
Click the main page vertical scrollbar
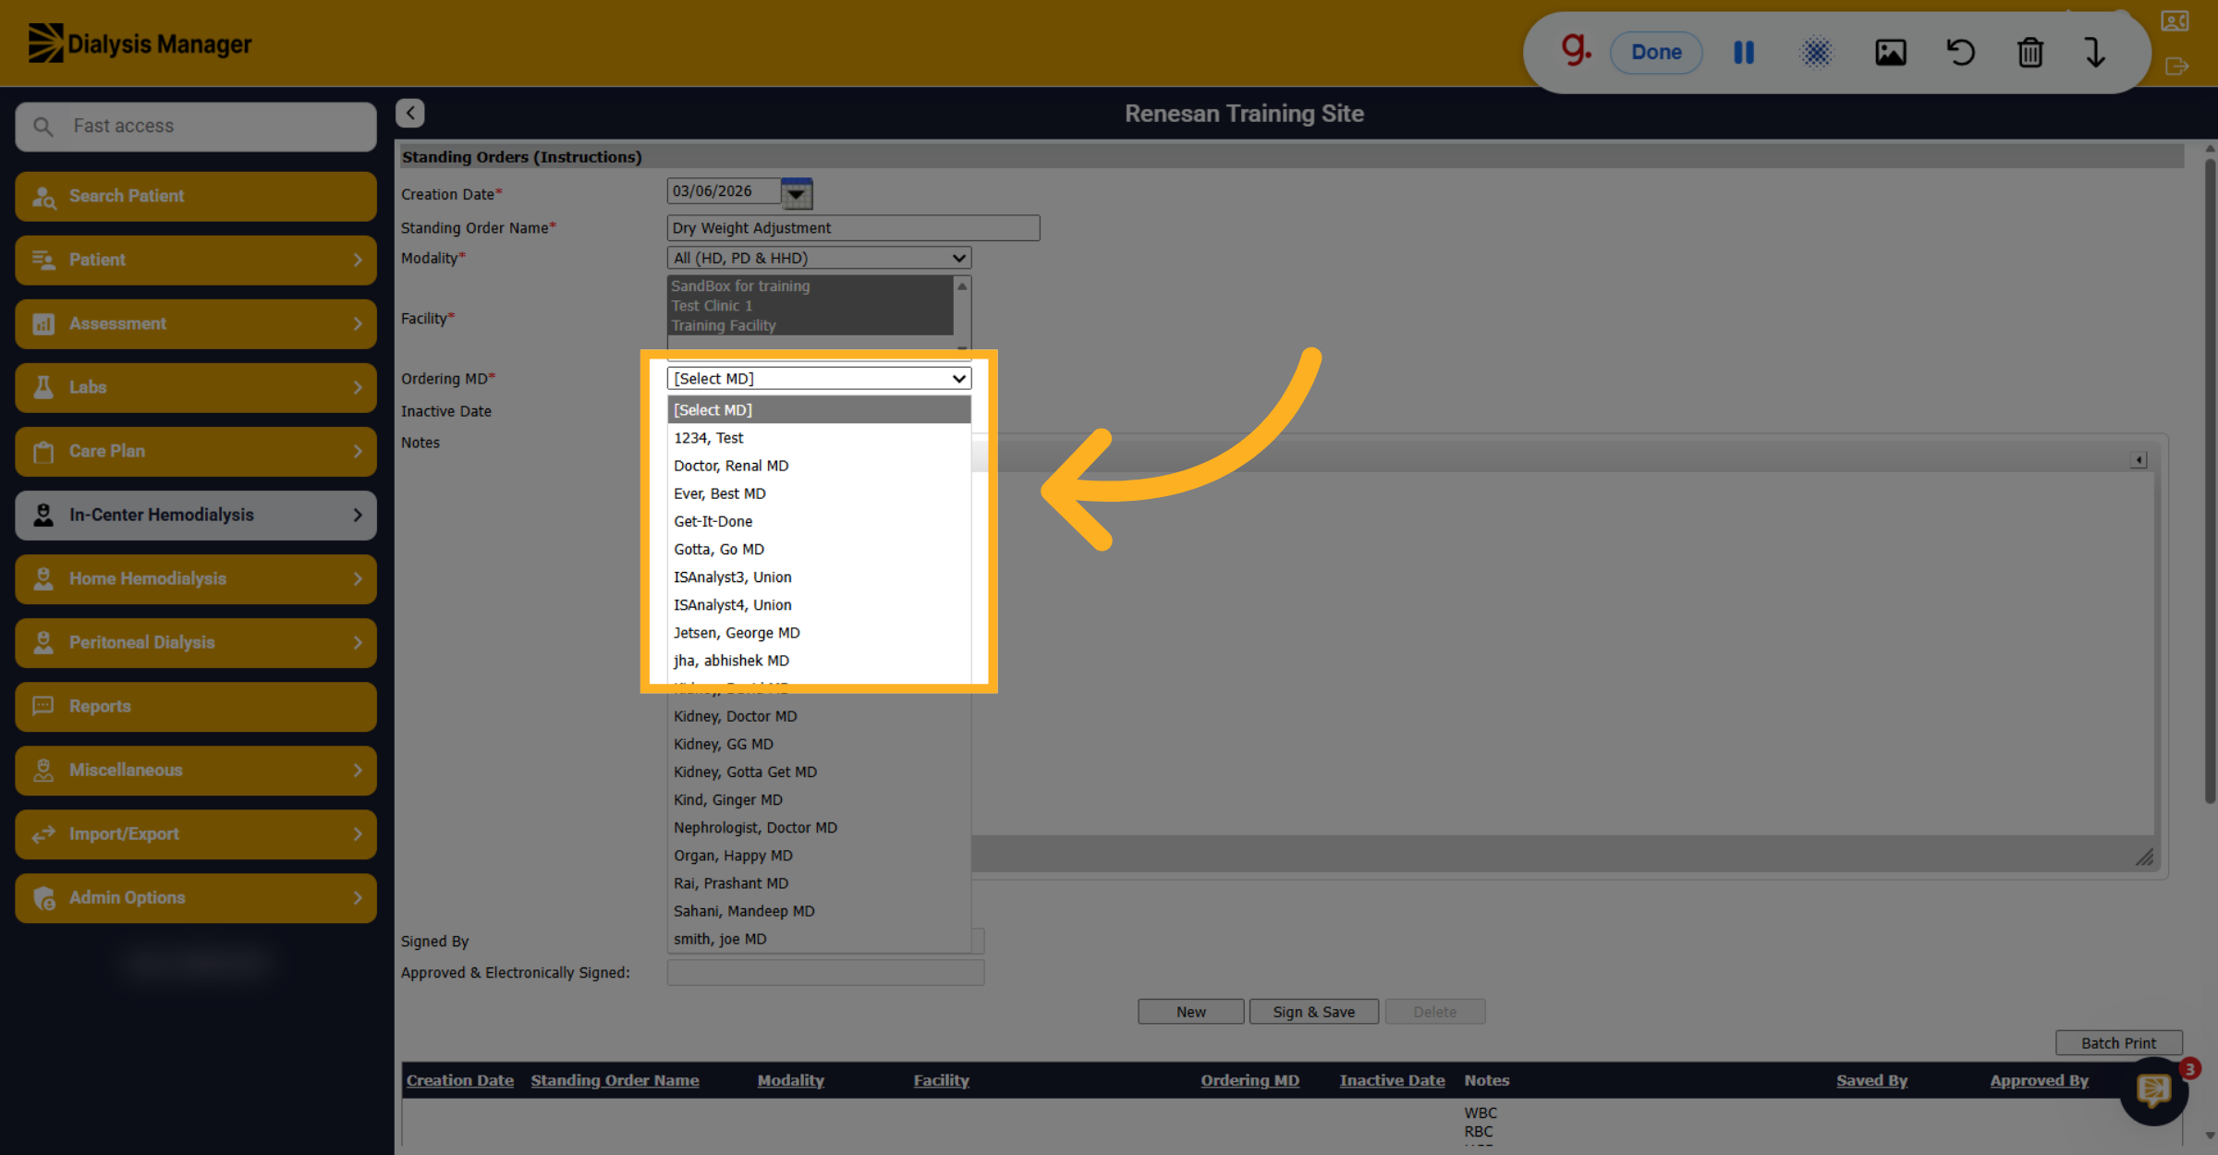(x=2209, y=480)
